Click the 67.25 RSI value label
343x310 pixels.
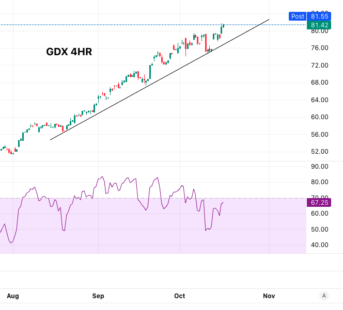tap(319, 203)
